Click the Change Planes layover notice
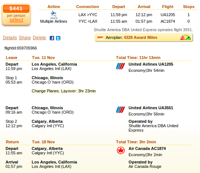Screen dimensions: 200x173 point(64,91)
